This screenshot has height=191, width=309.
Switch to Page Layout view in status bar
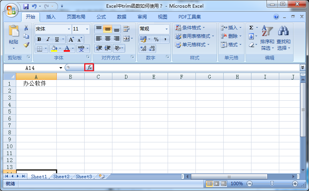click(216, 184)
